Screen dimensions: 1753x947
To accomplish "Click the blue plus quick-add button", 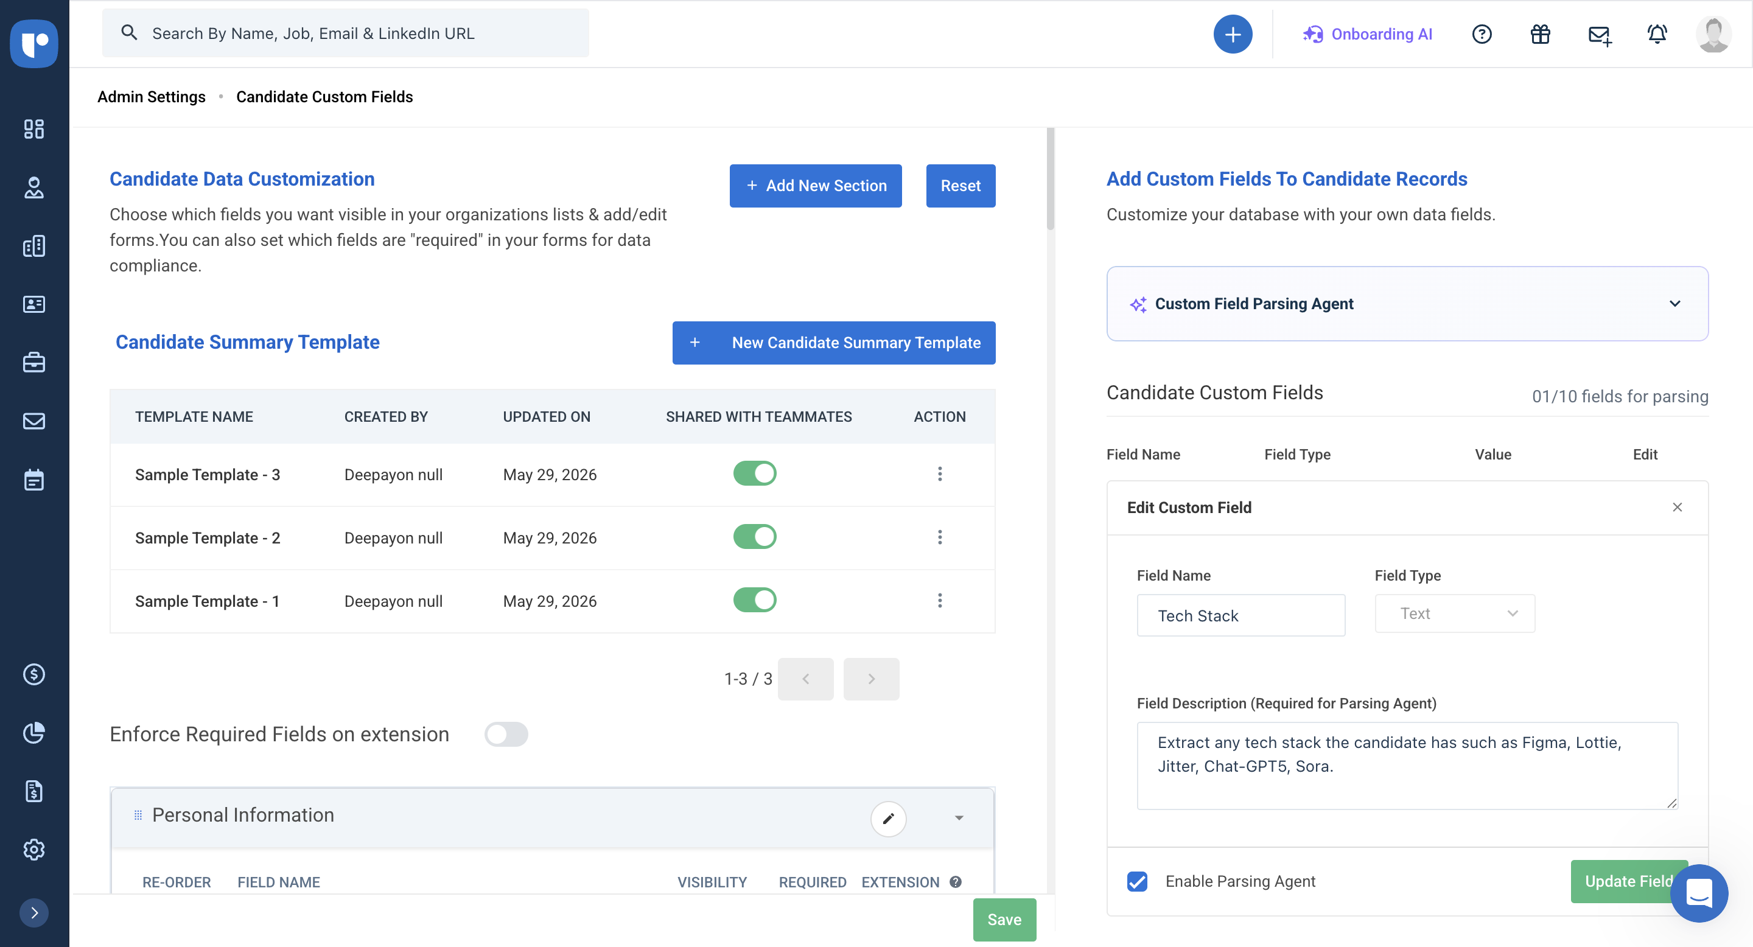I will [x=1233, y=34].
